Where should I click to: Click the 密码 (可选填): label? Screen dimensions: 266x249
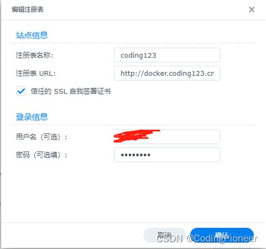click(42, 155)
